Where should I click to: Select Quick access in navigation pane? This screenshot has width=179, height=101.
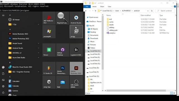93,17
